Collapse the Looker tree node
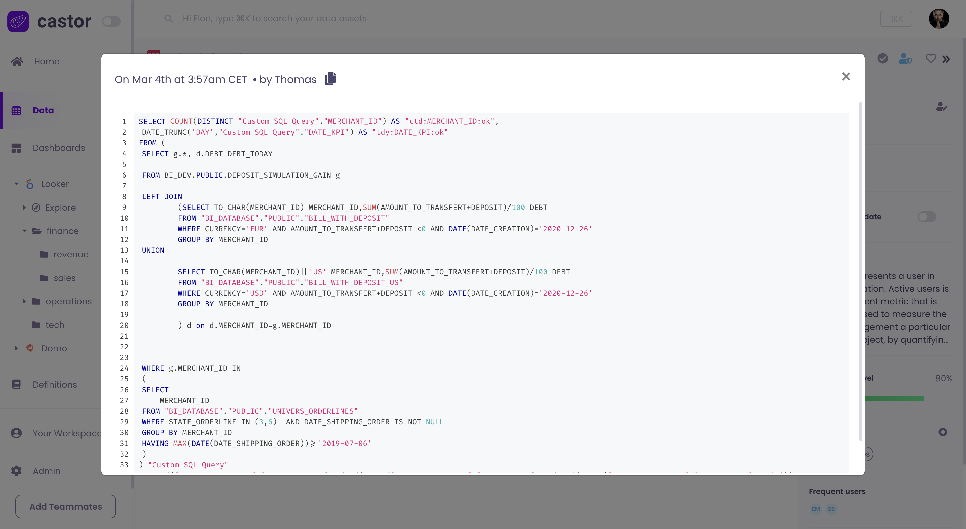The height and width of the screenshot is (529, 966). [x=16, y=184]
